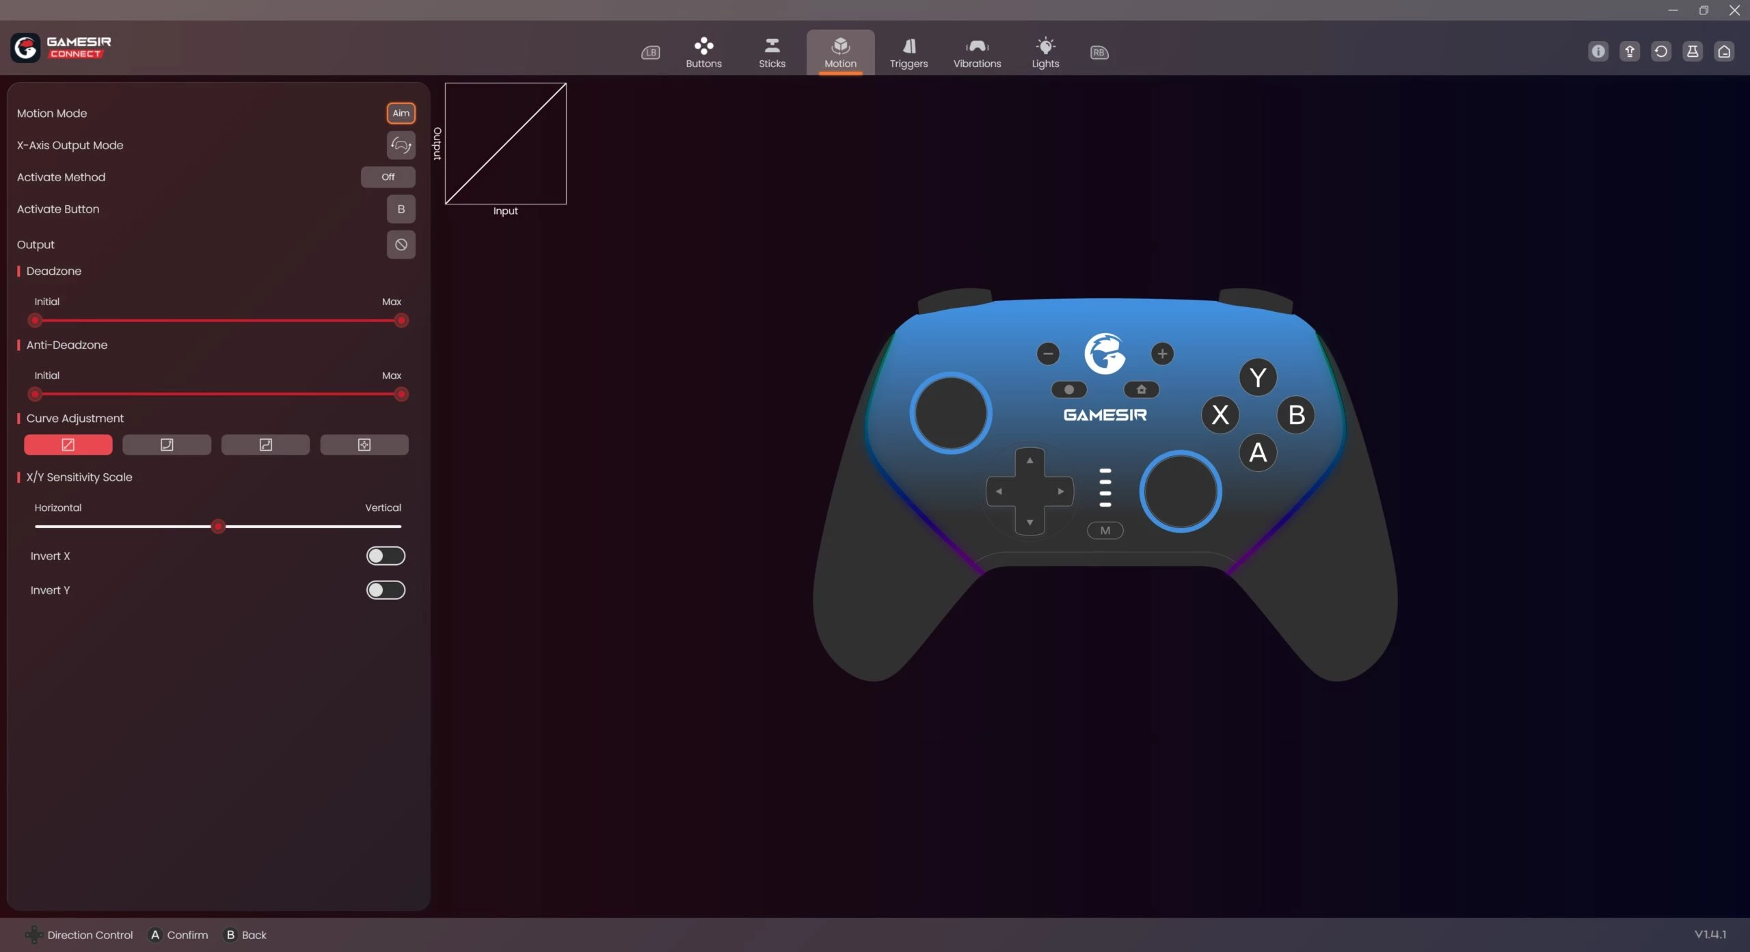Select the custom curve preset icon
The image size is (1750, 952).
[x=364, y=445]
